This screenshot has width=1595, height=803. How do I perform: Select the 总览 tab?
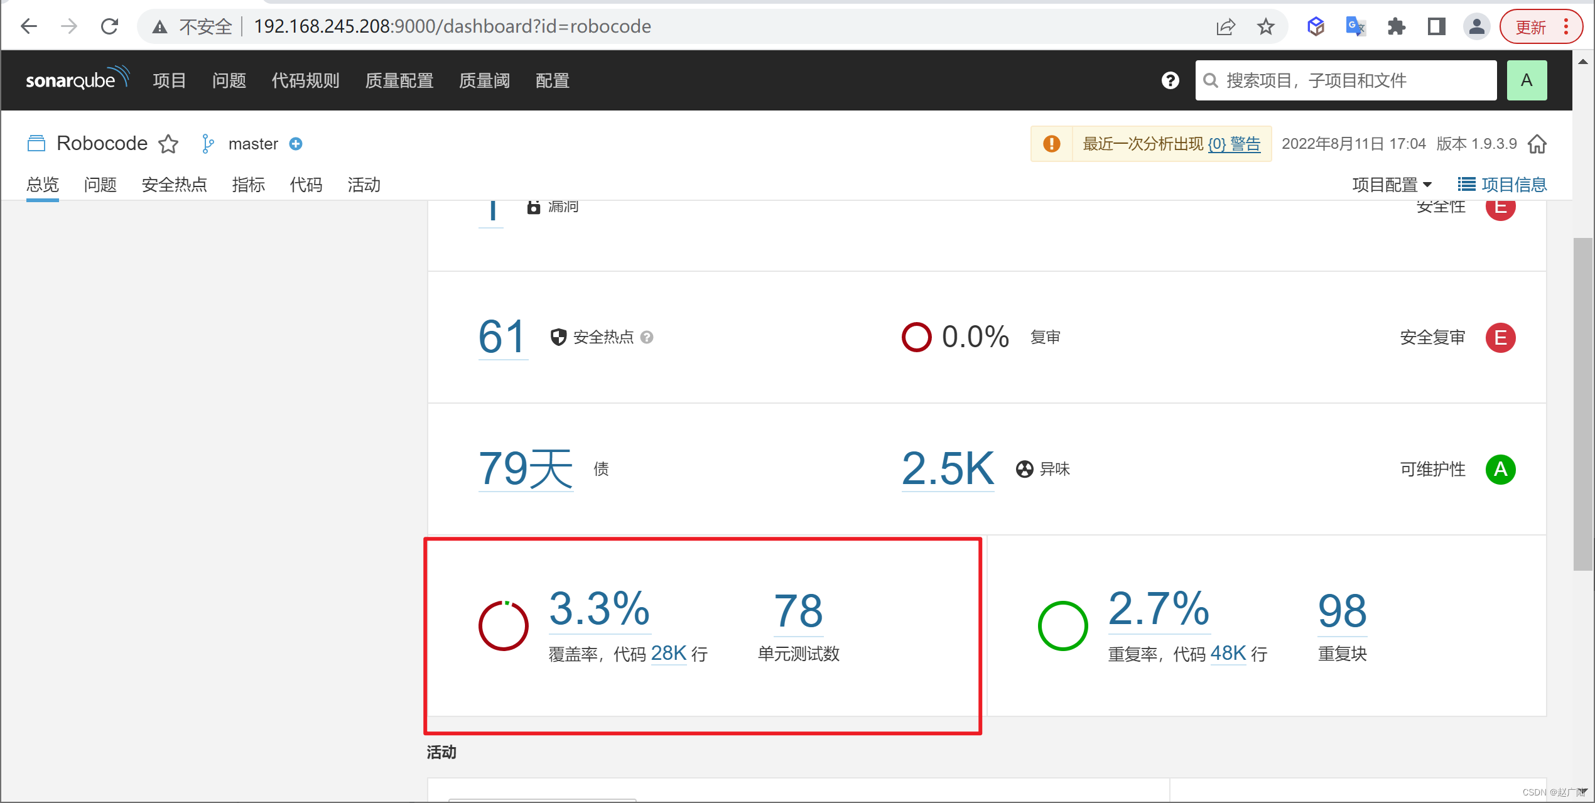click(43, 185)
